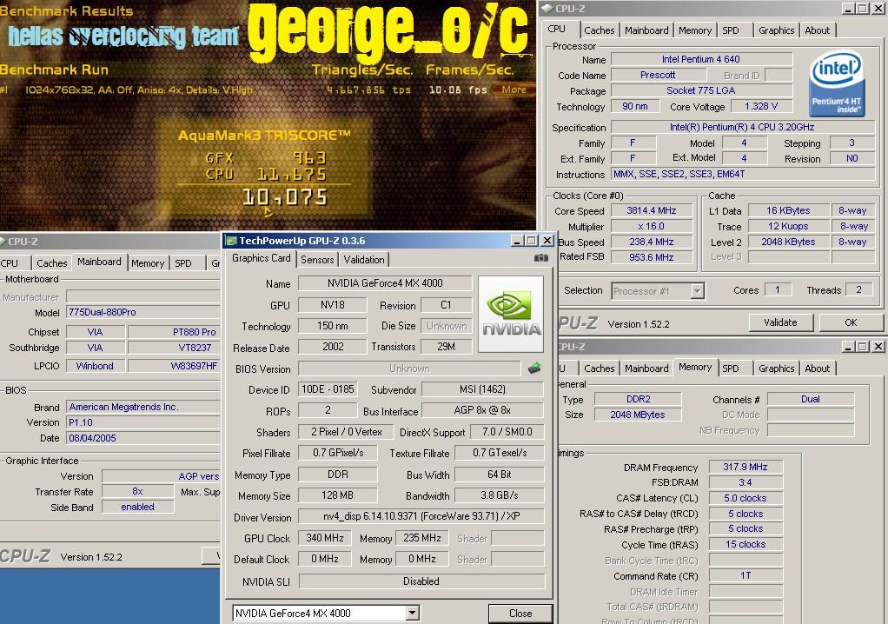Viewport: 888px width, 624px height.
Task: Click the AquaMark3 total score 10,075
Action: click(x=285, y=197)
